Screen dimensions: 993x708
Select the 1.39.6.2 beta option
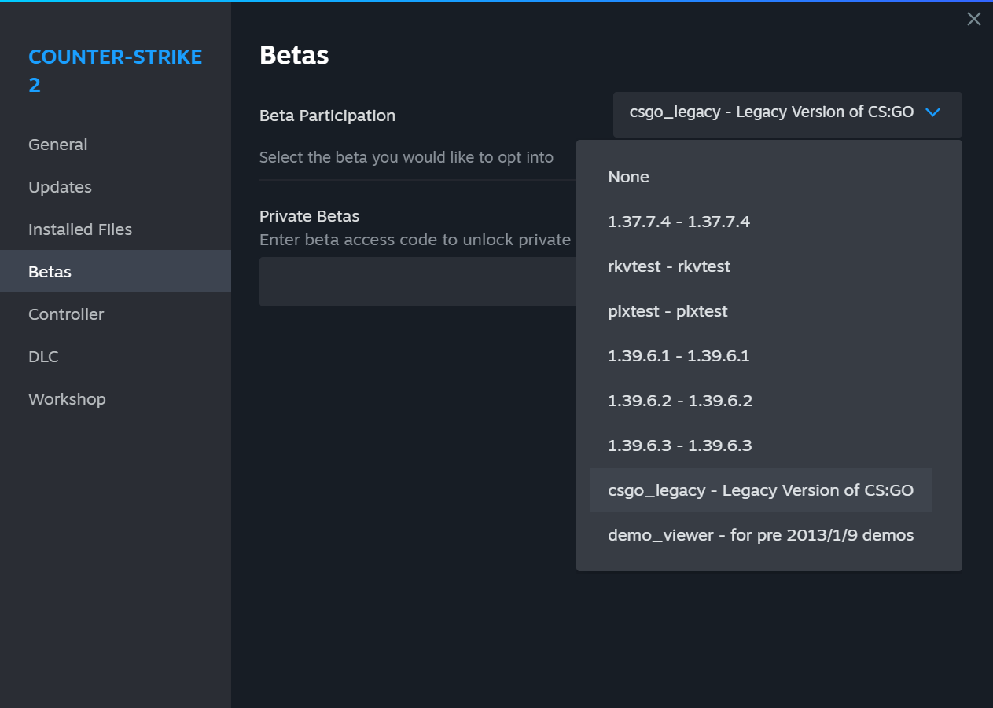point(680,401)
